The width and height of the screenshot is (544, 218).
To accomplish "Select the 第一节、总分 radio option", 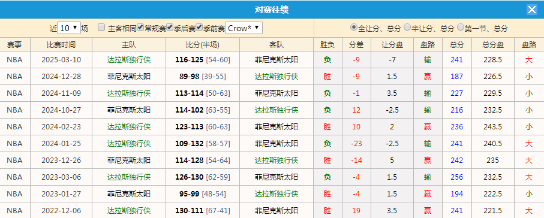I will [461, 27].
